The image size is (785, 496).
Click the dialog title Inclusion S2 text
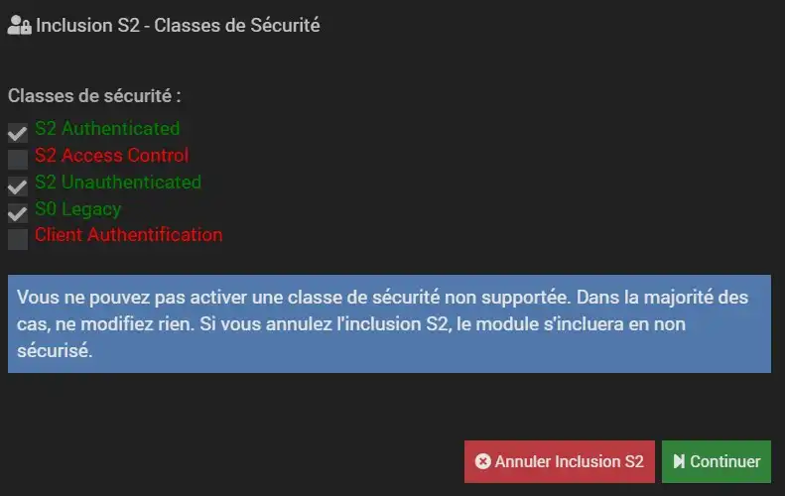click(x=178, y=26)
